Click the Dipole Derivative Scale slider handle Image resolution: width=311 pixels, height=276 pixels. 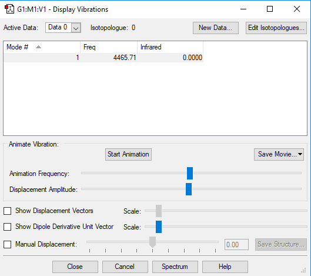159,227
